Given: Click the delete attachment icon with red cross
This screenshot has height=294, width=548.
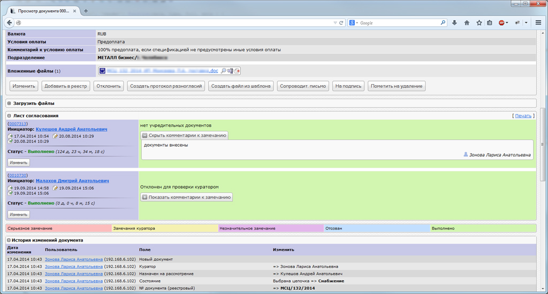Looking at the screenshot, I should coord(237,71).
